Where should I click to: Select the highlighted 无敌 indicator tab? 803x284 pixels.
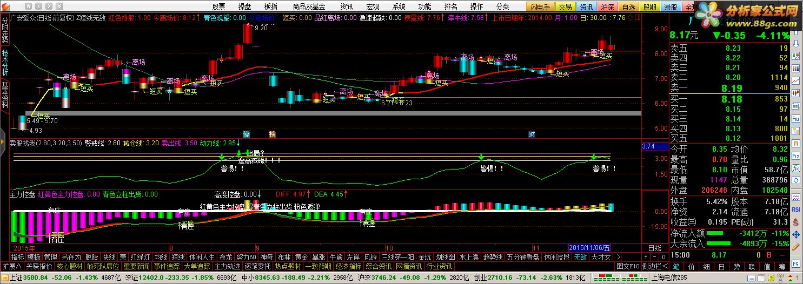(580, 256)
